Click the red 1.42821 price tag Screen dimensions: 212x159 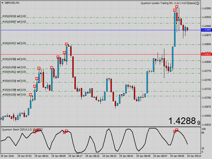coord(206,54)
